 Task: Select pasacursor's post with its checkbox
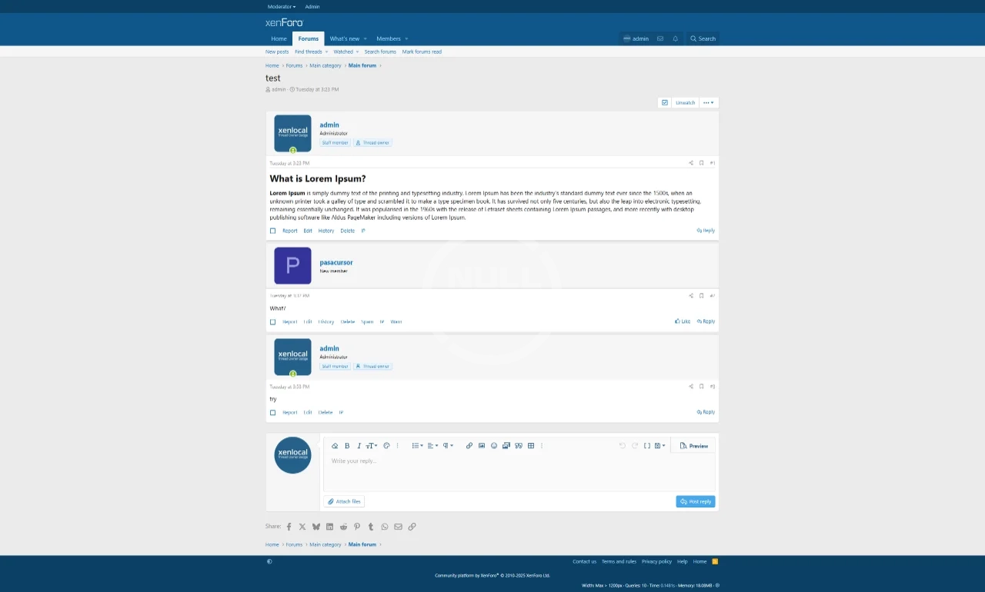[272, 322]
